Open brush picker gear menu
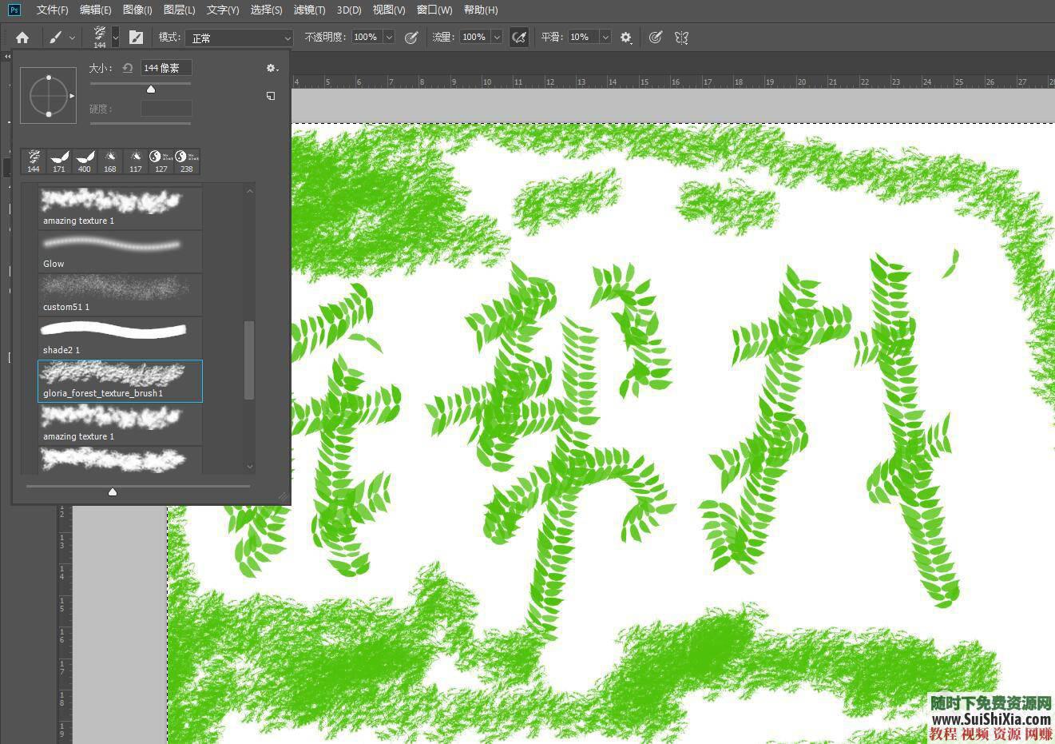The height and width of the screenshot is (744, 1055). pyautogui.click(x=272, y=69)
